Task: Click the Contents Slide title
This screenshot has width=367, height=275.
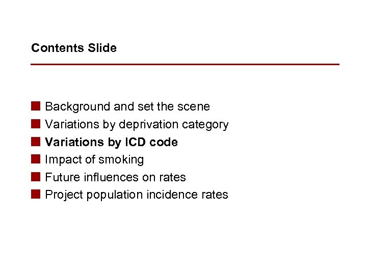Action: (74, 48)
